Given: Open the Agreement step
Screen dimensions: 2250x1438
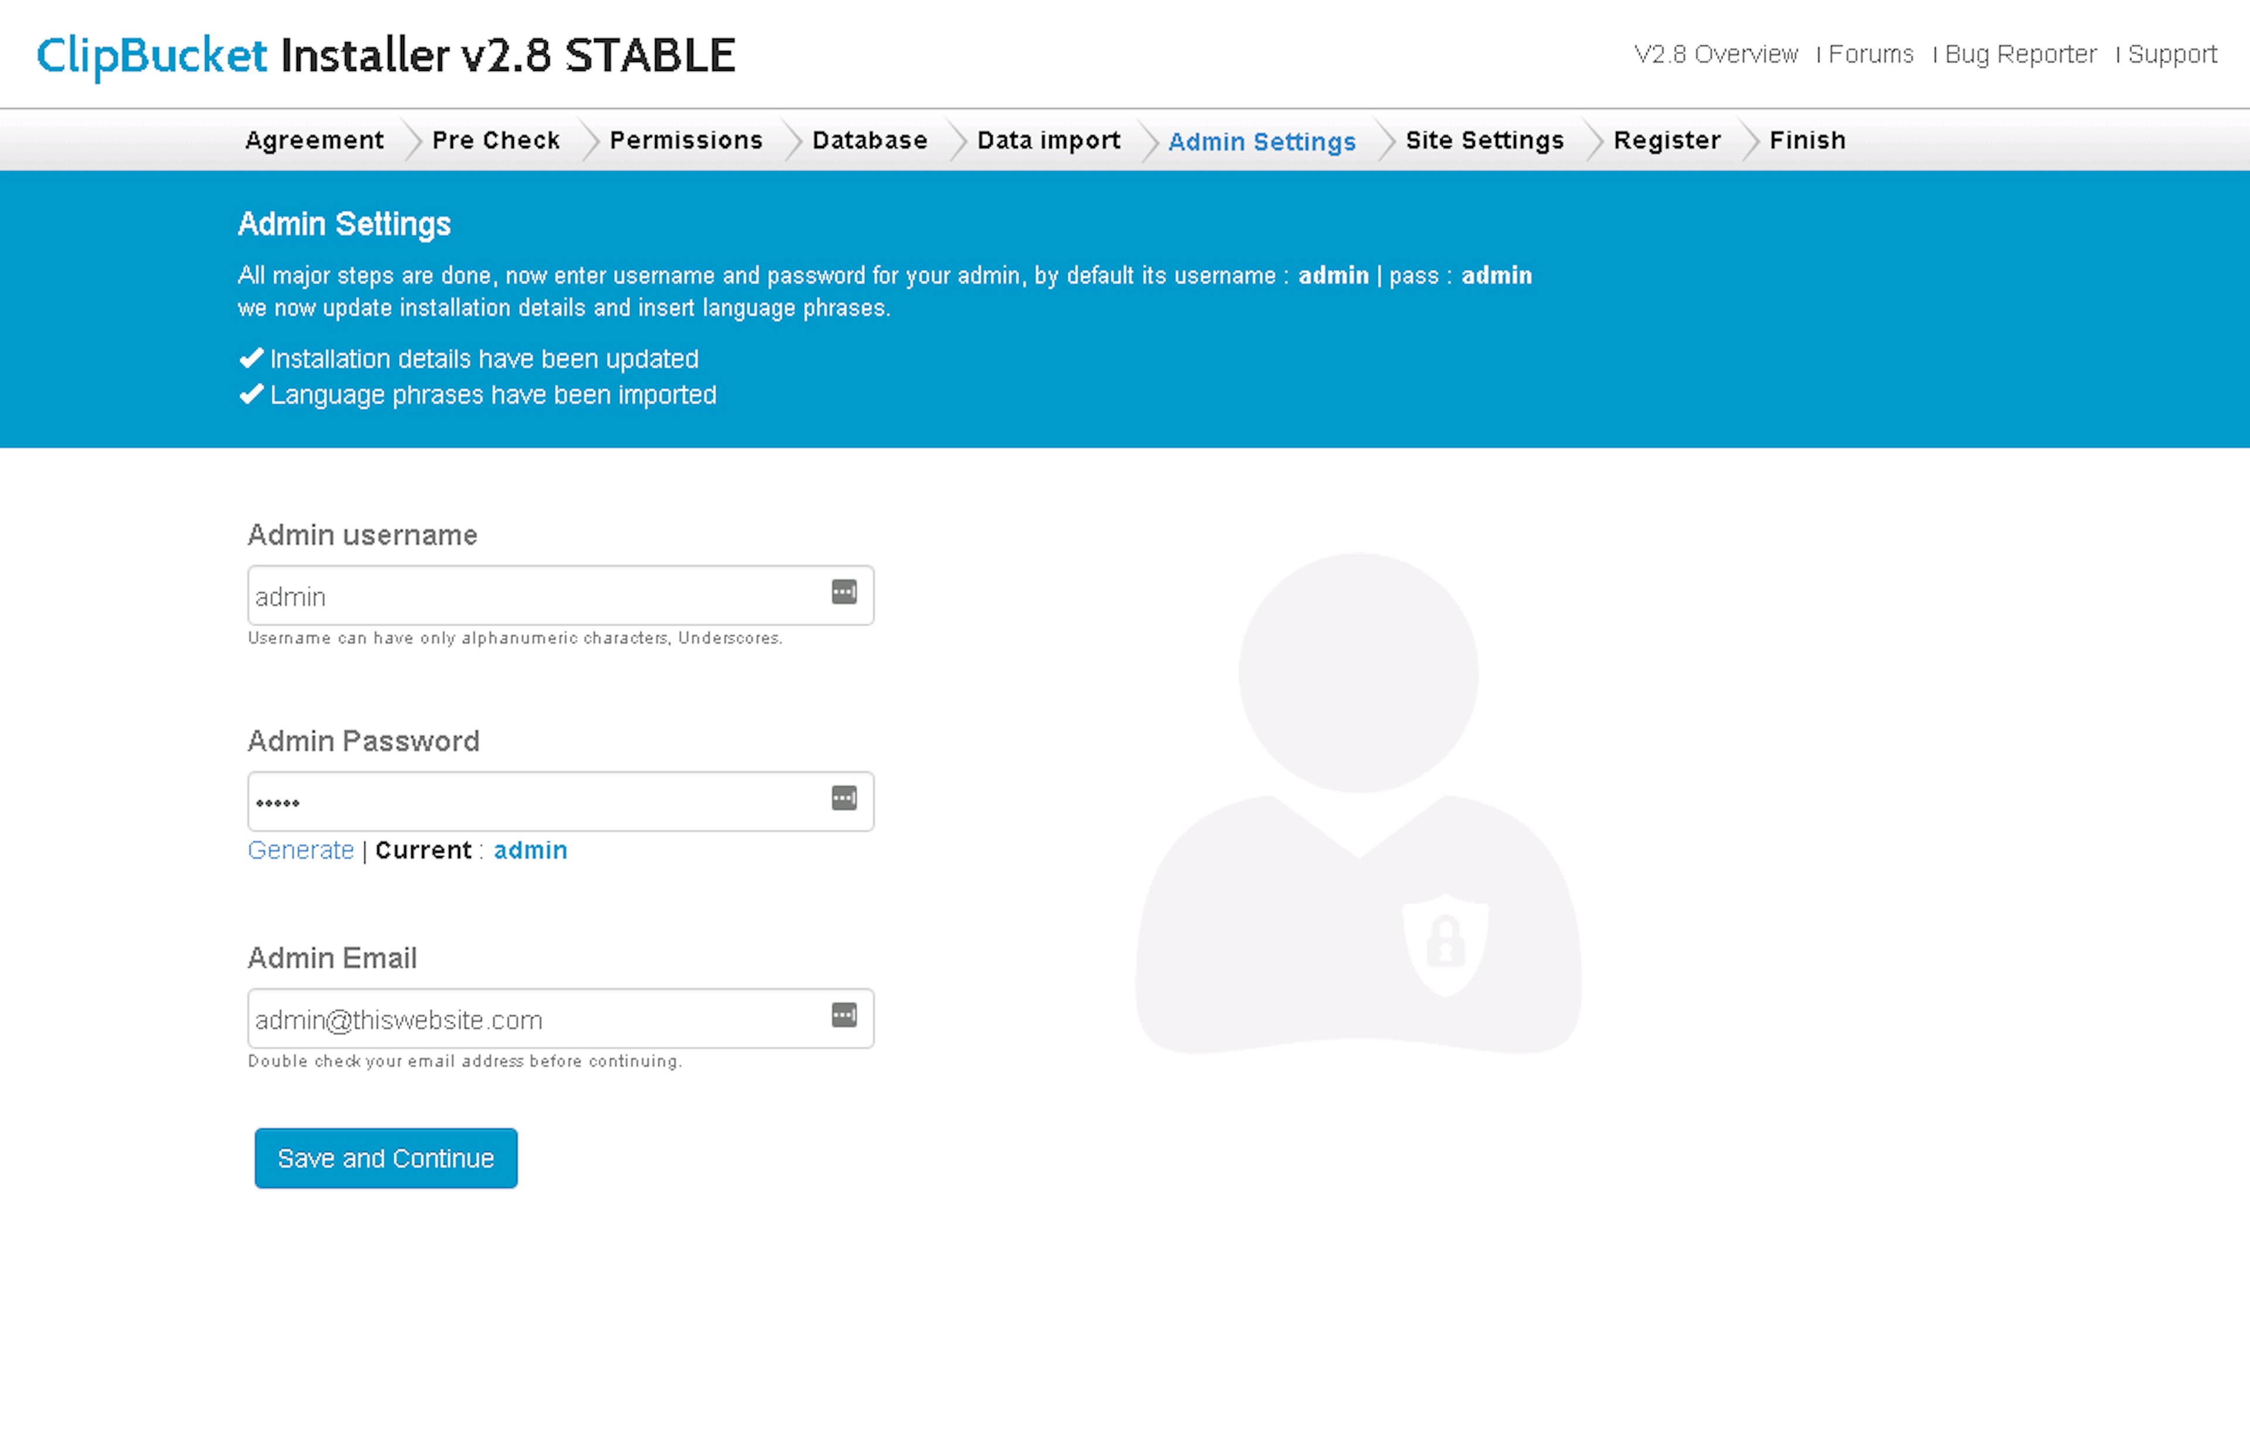Looking at the screenshot, I should (x=314, y=140).
